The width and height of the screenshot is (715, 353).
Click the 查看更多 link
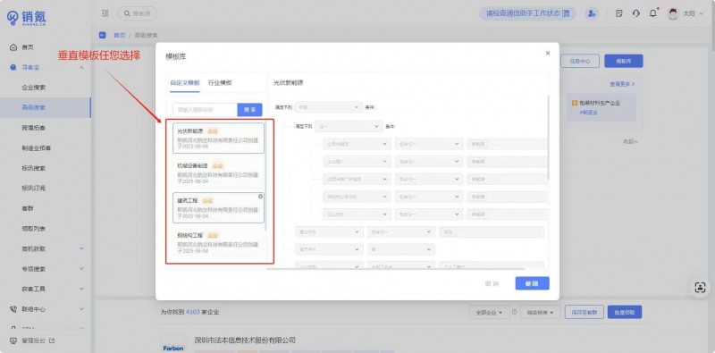pyautogui.click(x=622, y=84)
